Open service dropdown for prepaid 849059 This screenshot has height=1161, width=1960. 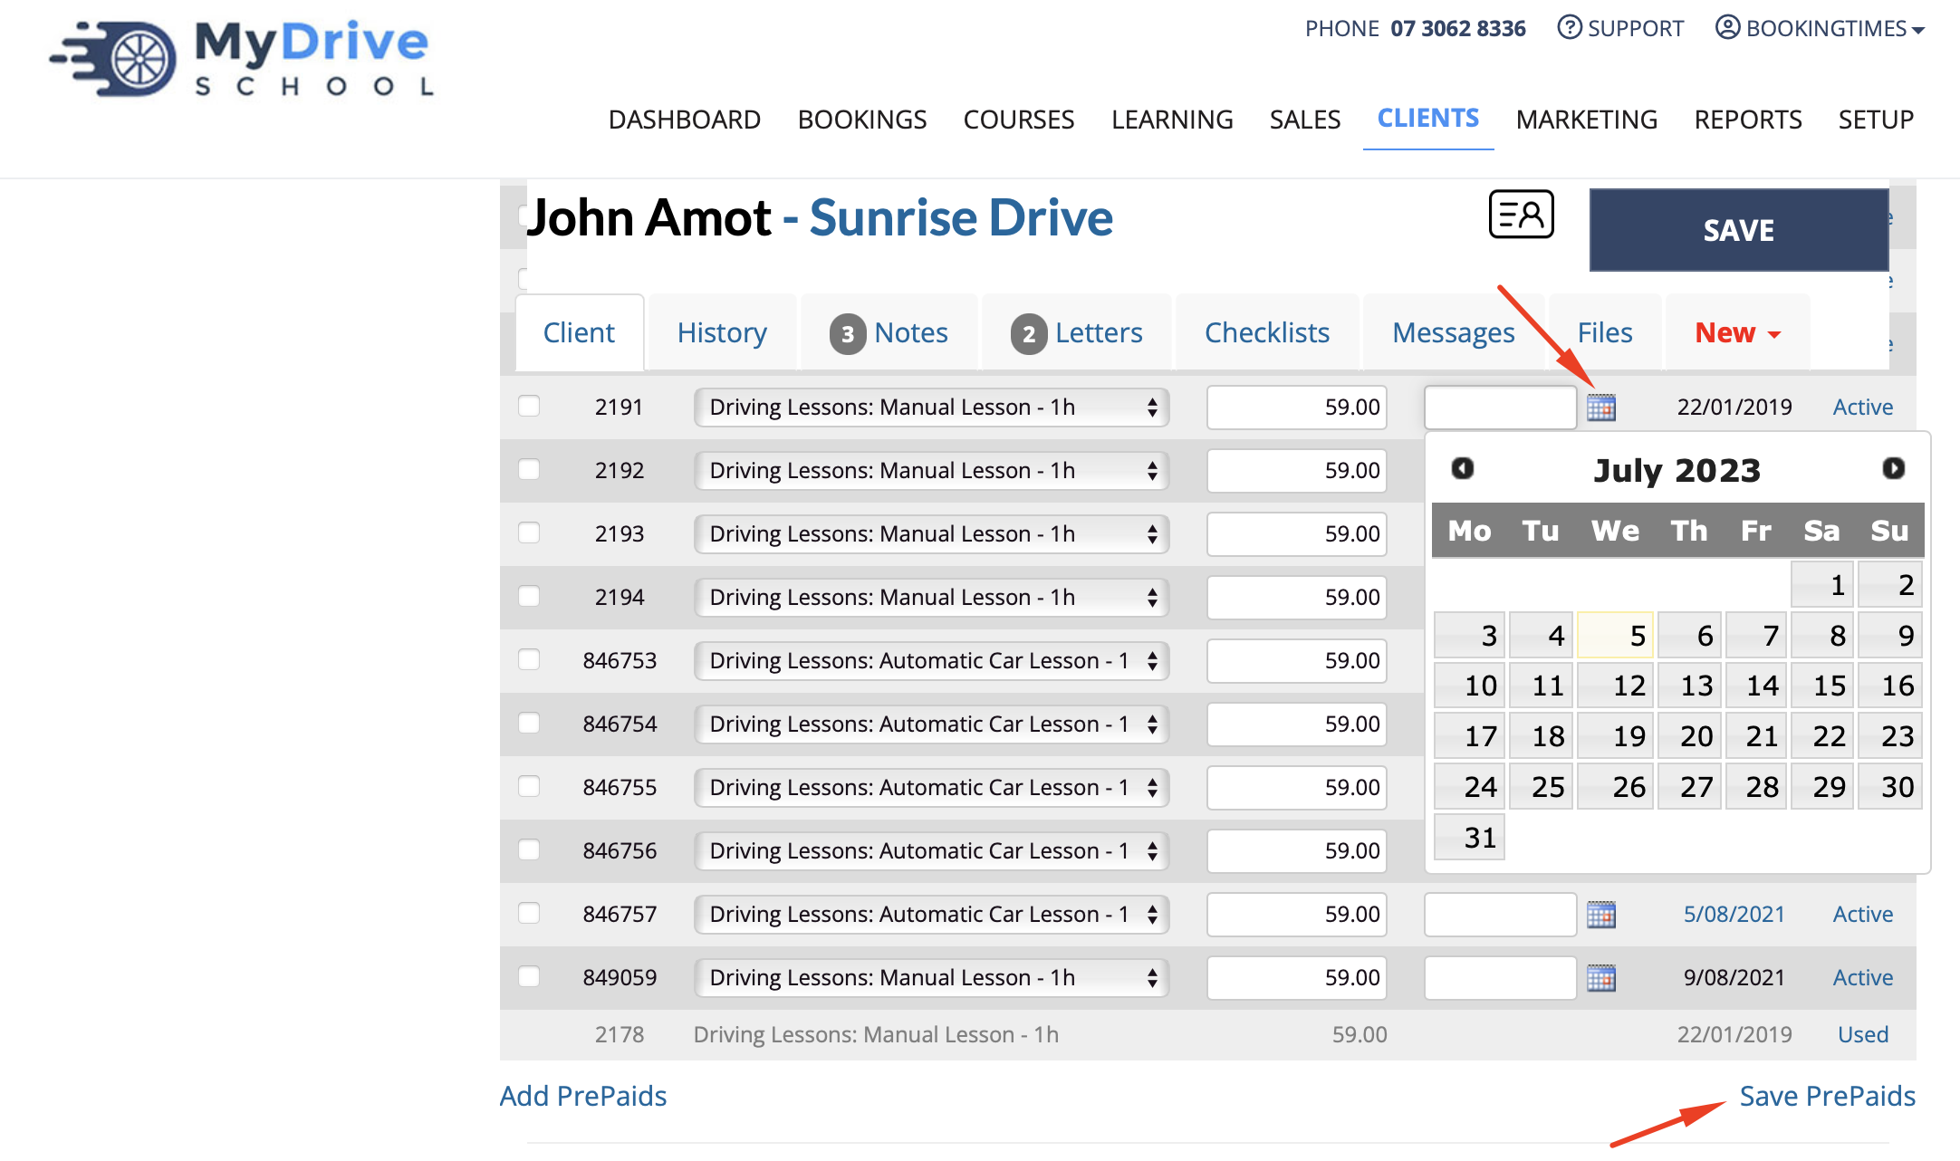[931, 978]
